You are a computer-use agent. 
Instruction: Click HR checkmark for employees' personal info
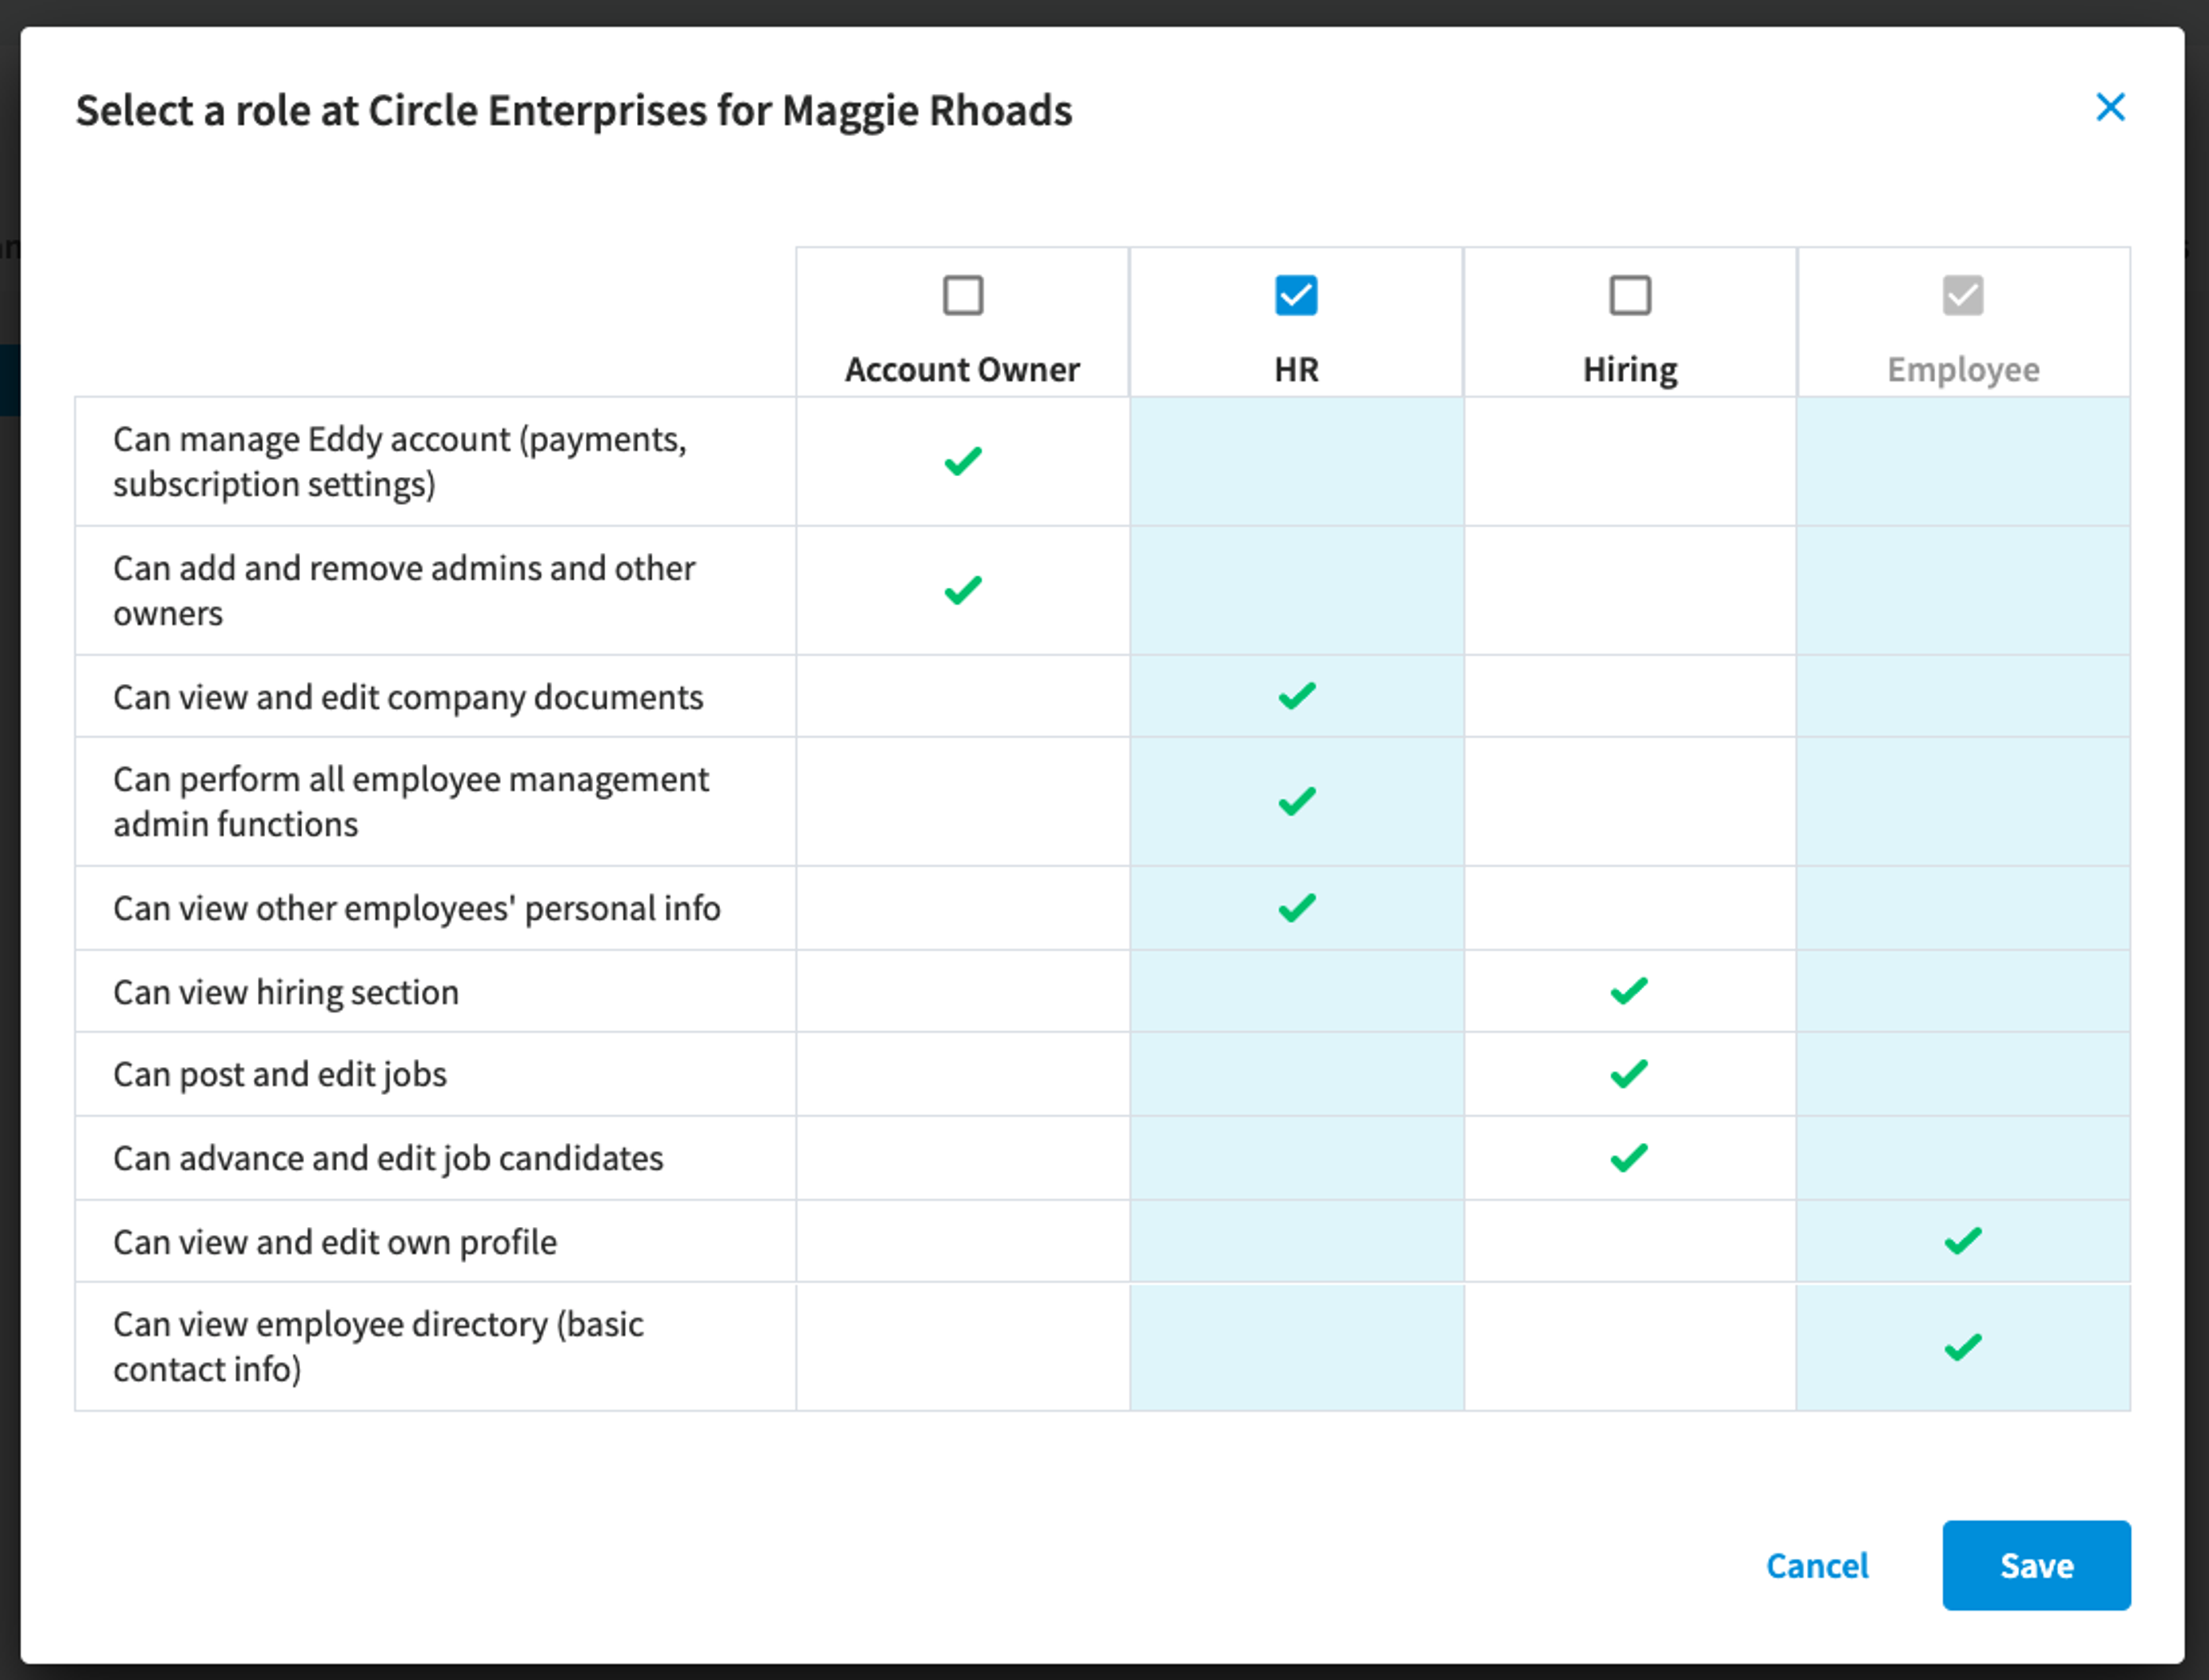tap(1297, 907)
